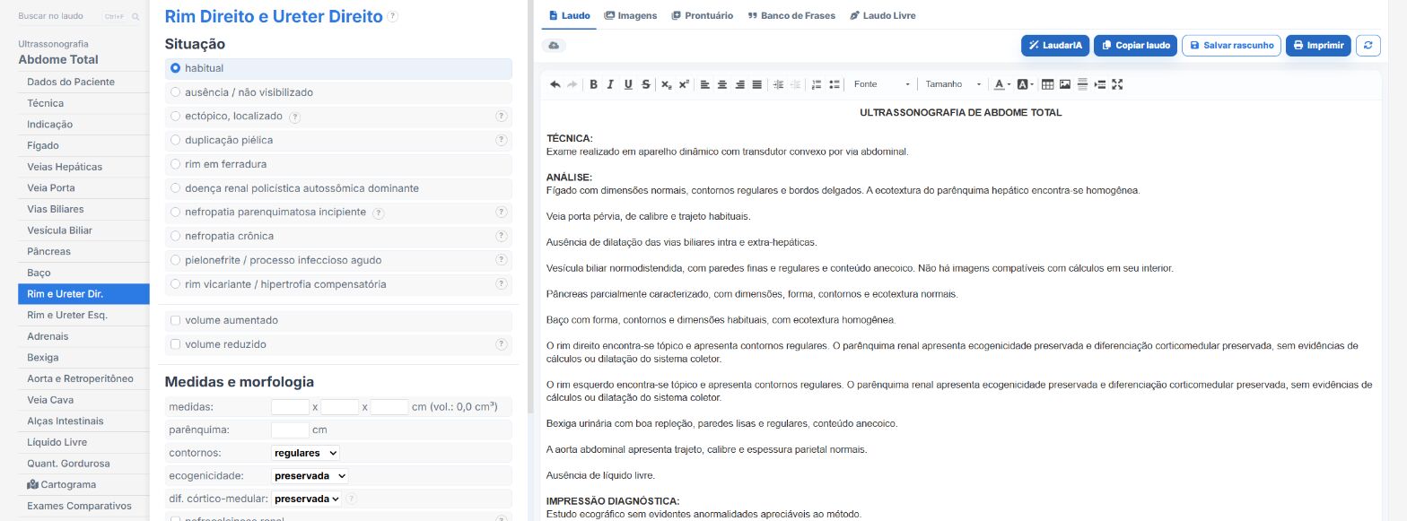Click the cloud upload icon
1407x521 pixels.
click(554, 46)
